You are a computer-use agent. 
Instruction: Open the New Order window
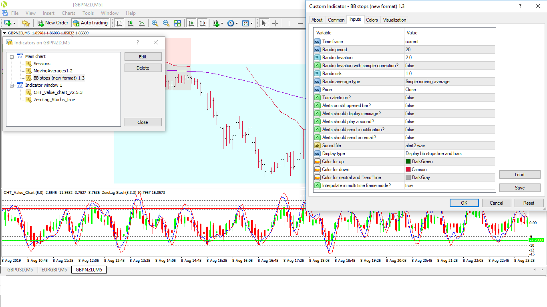53,23
